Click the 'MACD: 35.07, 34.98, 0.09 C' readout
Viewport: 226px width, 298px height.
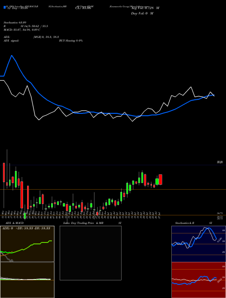22,30
